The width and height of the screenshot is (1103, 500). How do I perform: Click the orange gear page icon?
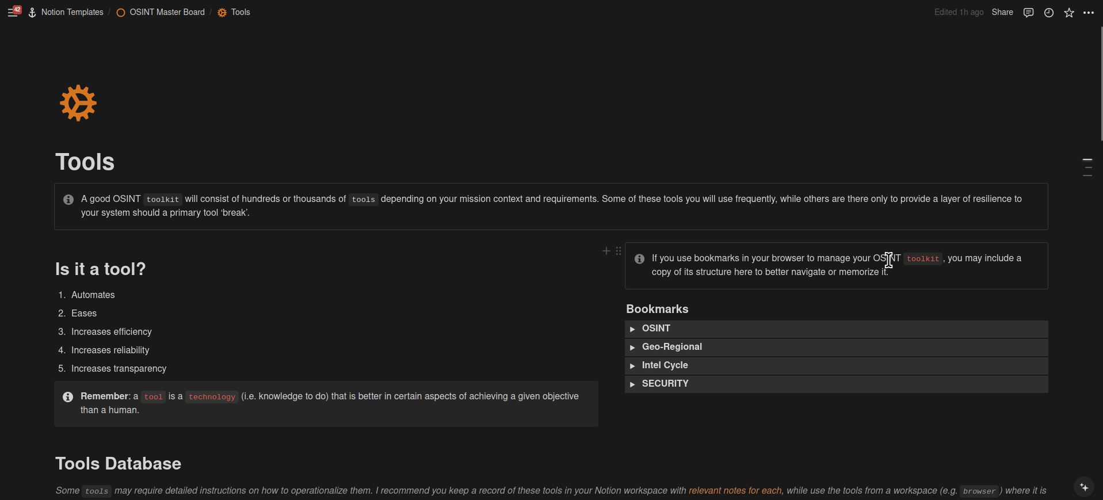pyautogui.click(x=78, y=104)
